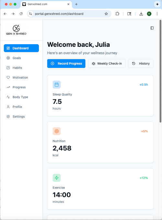Click the 2,458 kcal nutrition value
Viewport: 162px width, 220px height.
tap(62, 148)
